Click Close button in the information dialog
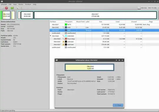The image size is (159, 112). click(x=118, y=105)
